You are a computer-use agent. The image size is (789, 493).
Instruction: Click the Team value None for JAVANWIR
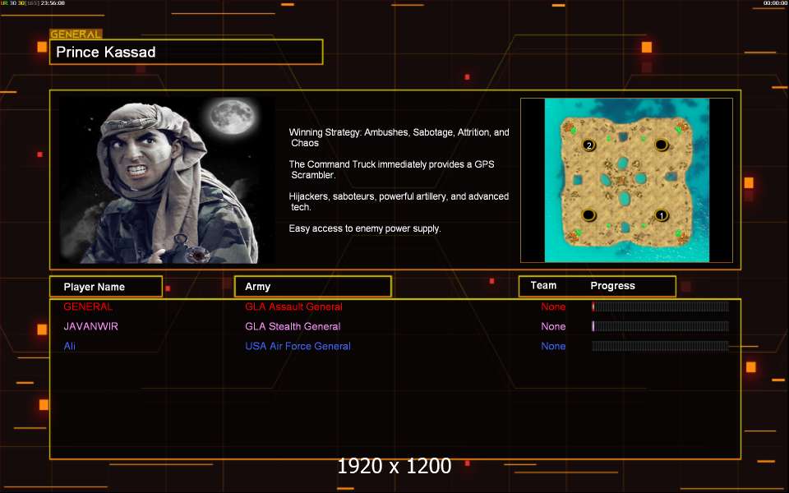[x=553, y=326]
